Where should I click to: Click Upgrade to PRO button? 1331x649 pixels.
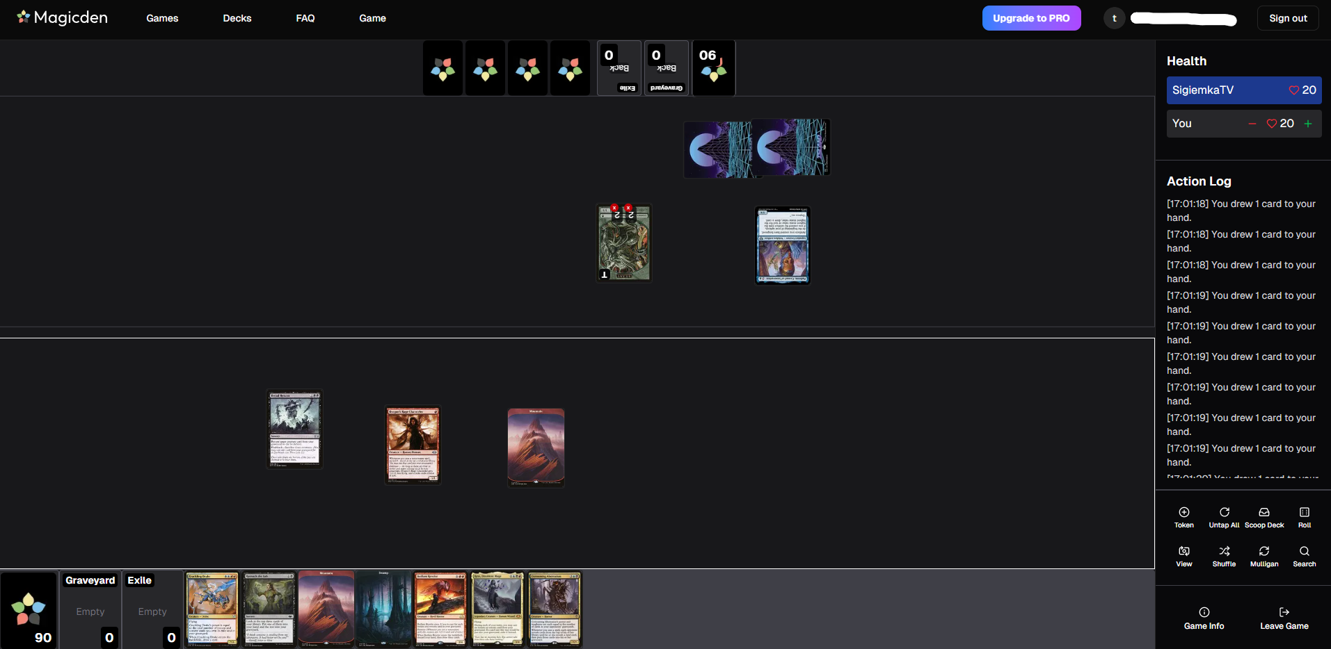pyautogui.click(x=1031, y=18)
